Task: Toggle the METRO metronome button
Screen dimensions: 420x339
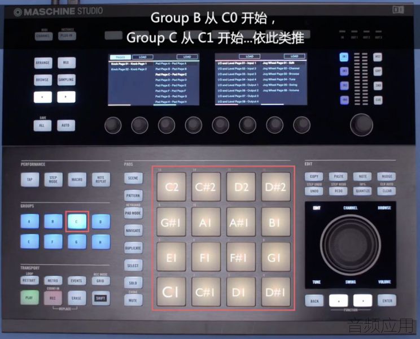Action: tap(53, 280)
